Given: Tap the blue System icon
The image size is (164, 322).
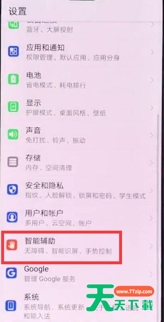Looking at the screenshot, I should click(x=11, y=305).
